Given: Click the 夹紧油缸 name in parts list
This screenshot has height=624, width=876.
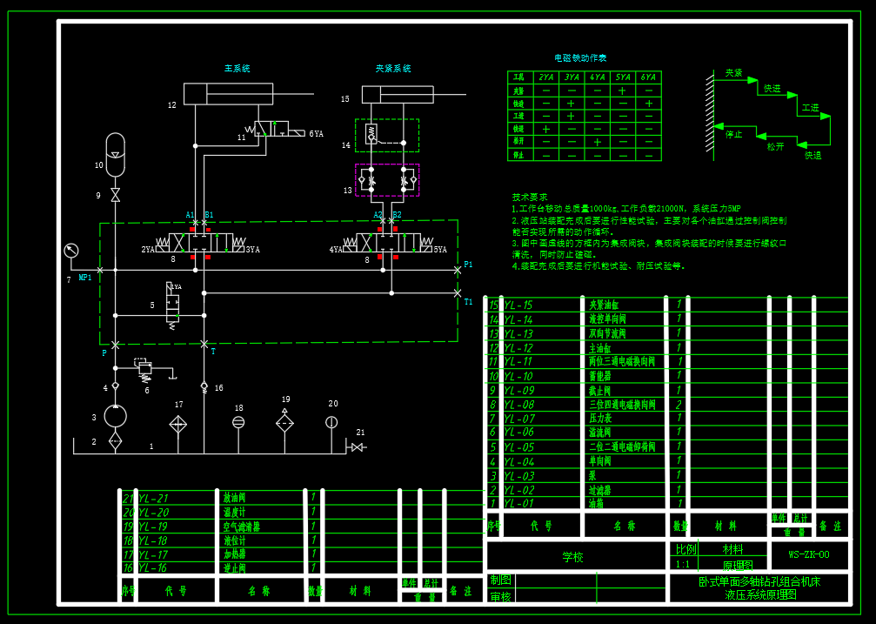Looking at the screenshot, I should [604, 305].
